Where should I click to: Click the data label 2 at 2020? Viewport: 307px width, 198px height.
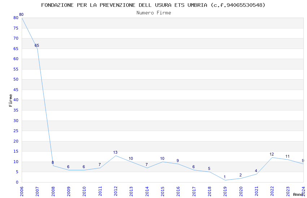click(x=241, y=175)
